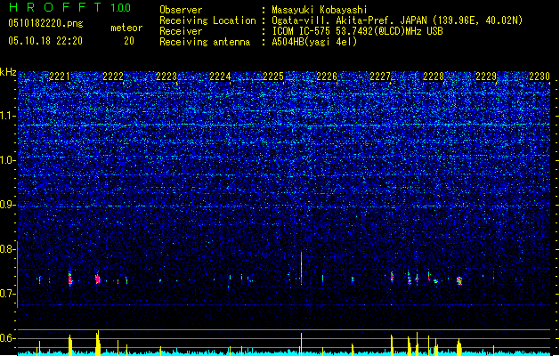Click the 2224 time marker
560x356 pixels.
(220, 77)
